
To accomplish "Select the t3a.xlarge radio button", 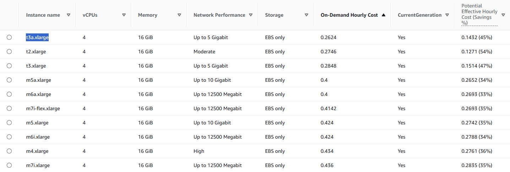I will (x=9, y=37).
